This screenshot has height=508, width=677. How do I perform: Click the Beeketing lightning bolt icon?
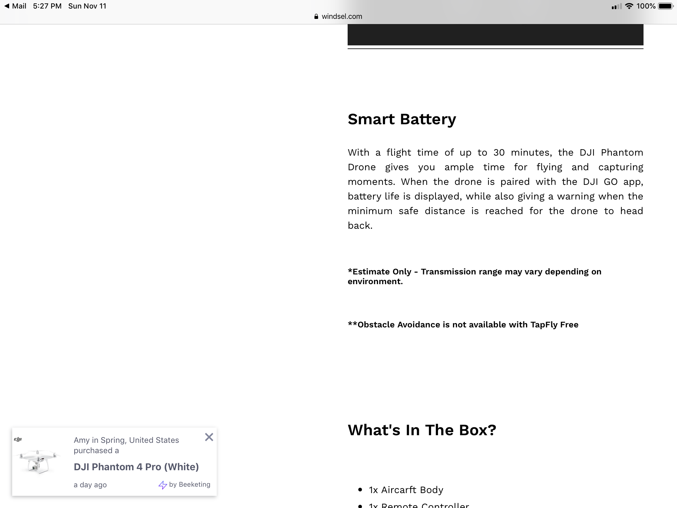click(x=163, y=485)
